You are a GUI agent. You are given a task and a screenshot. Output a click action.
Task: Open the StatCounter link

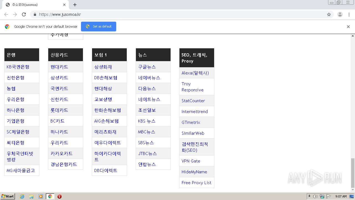click(193, 101)
